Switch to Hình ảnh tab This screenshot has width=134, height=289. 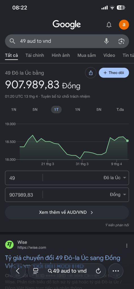coord(61,55)
